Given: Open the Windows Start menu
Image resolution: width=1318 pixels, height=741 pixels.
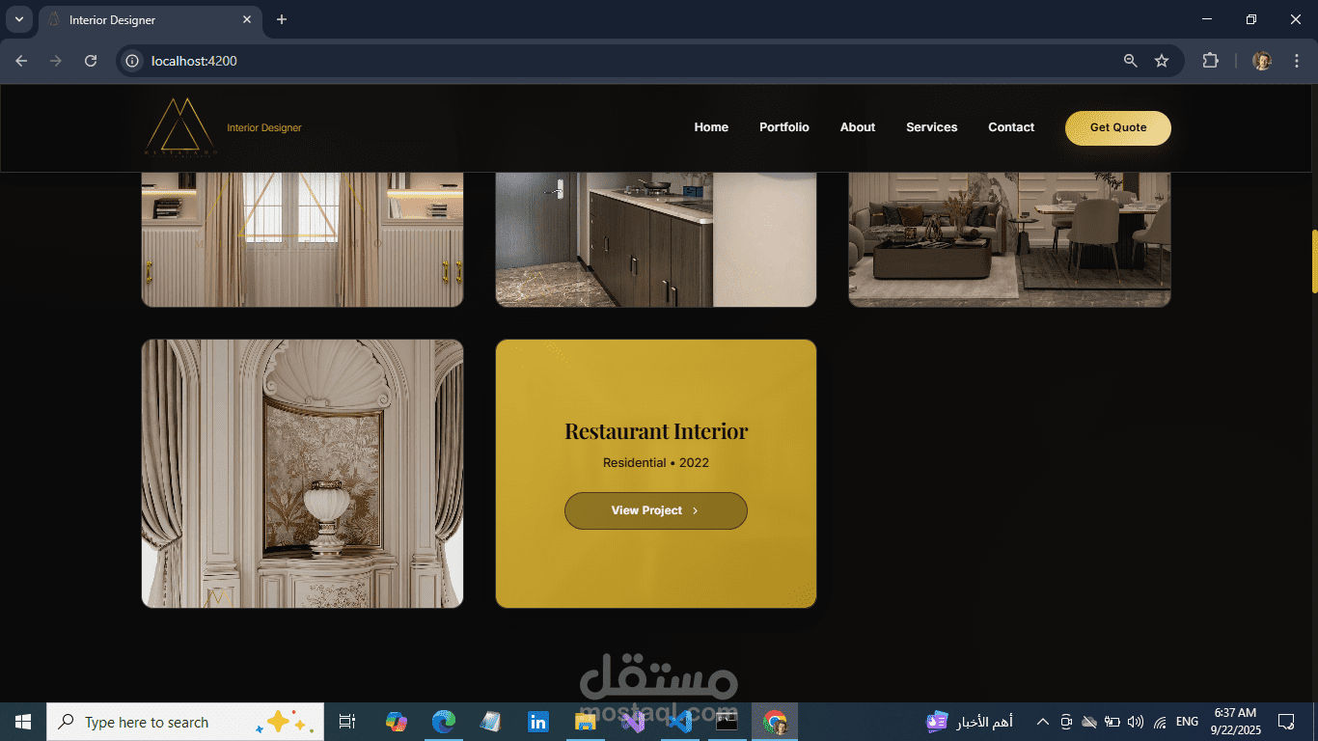Looking at the screenshot, I should (x=23, y=722).
